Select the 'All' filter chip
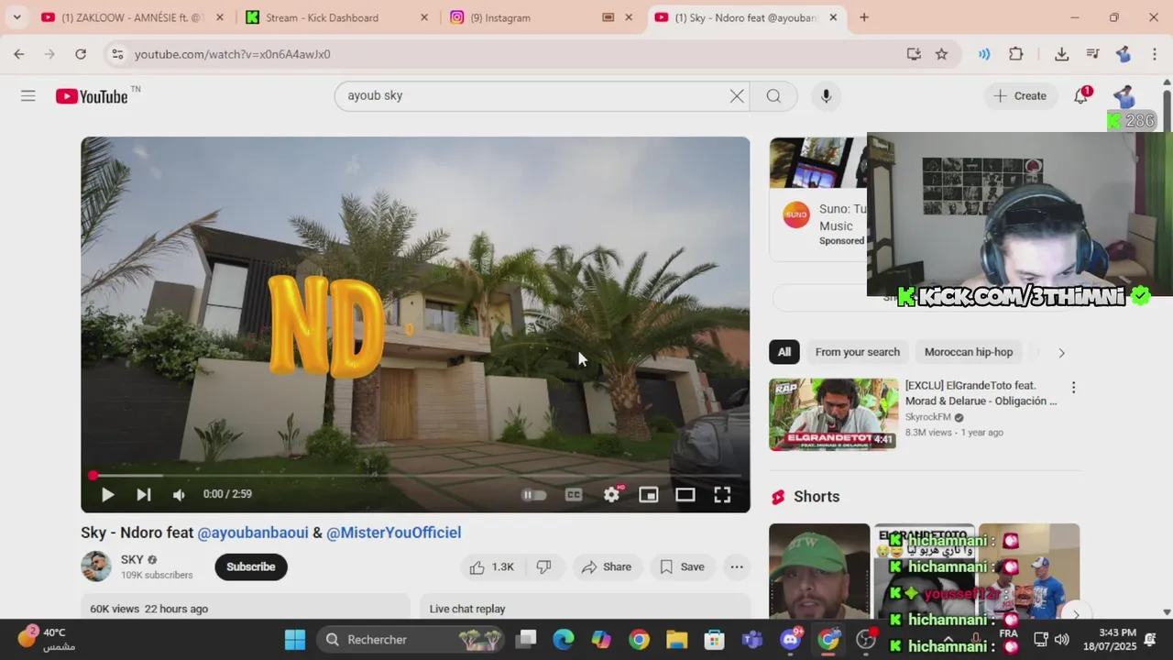This screenshot has height=660, width=1173. (x=784, y=352)
